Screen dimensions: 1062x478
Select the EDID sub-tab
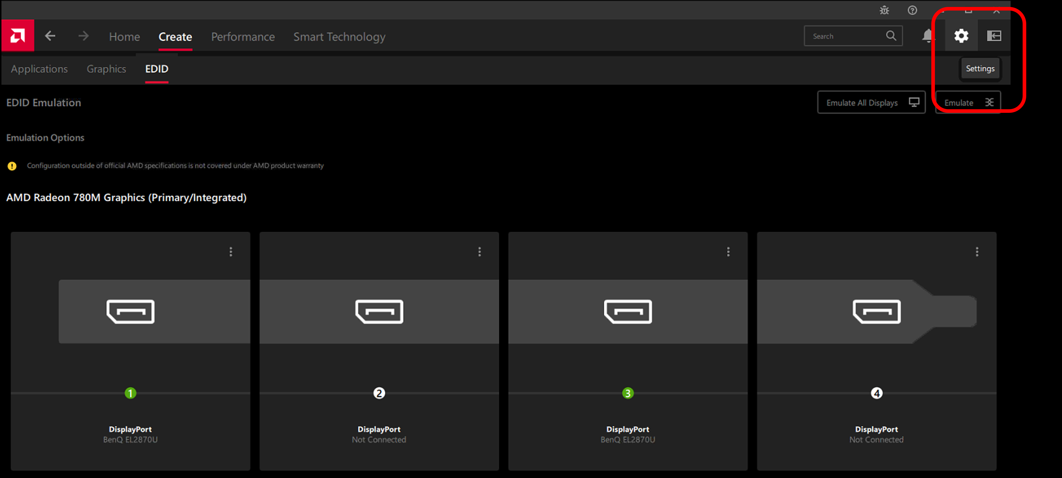click(x=157, y=69)
